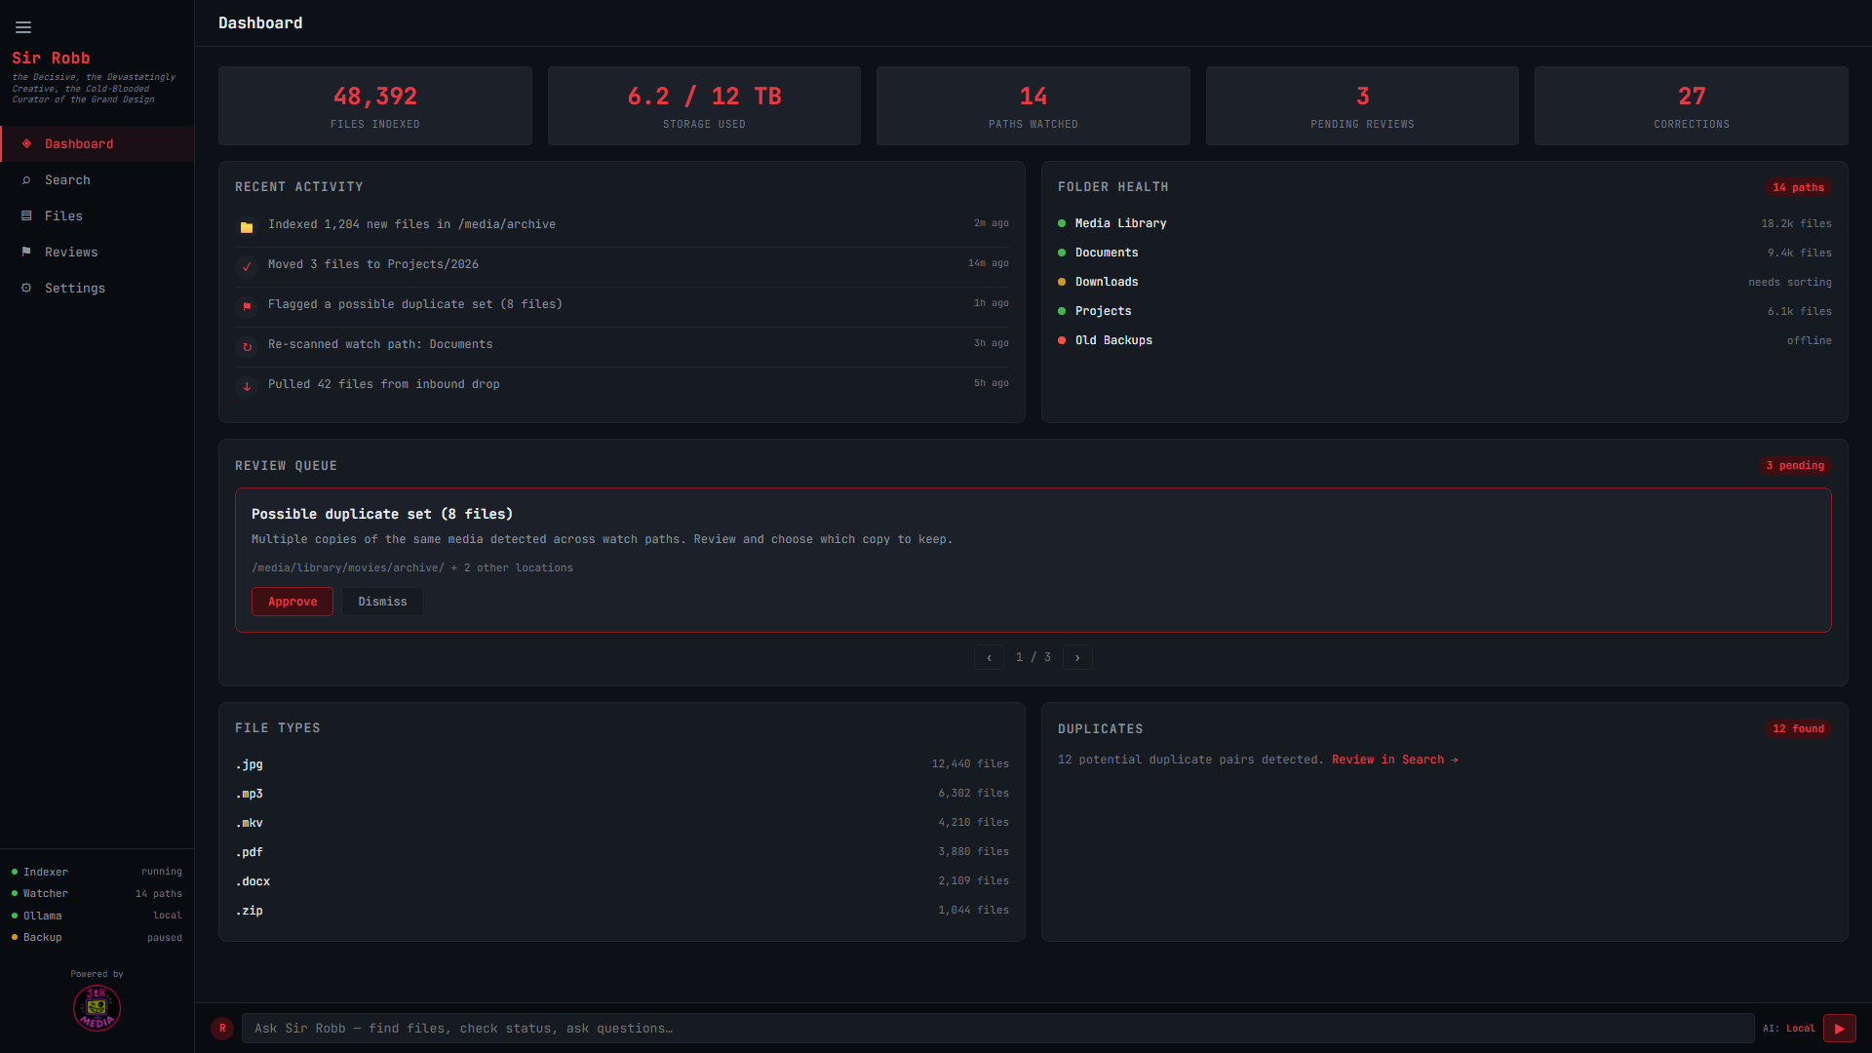The image size is (1872, 1053).
Task: Click the down-arrow icon for pulled files
Action: coord(247,386)
